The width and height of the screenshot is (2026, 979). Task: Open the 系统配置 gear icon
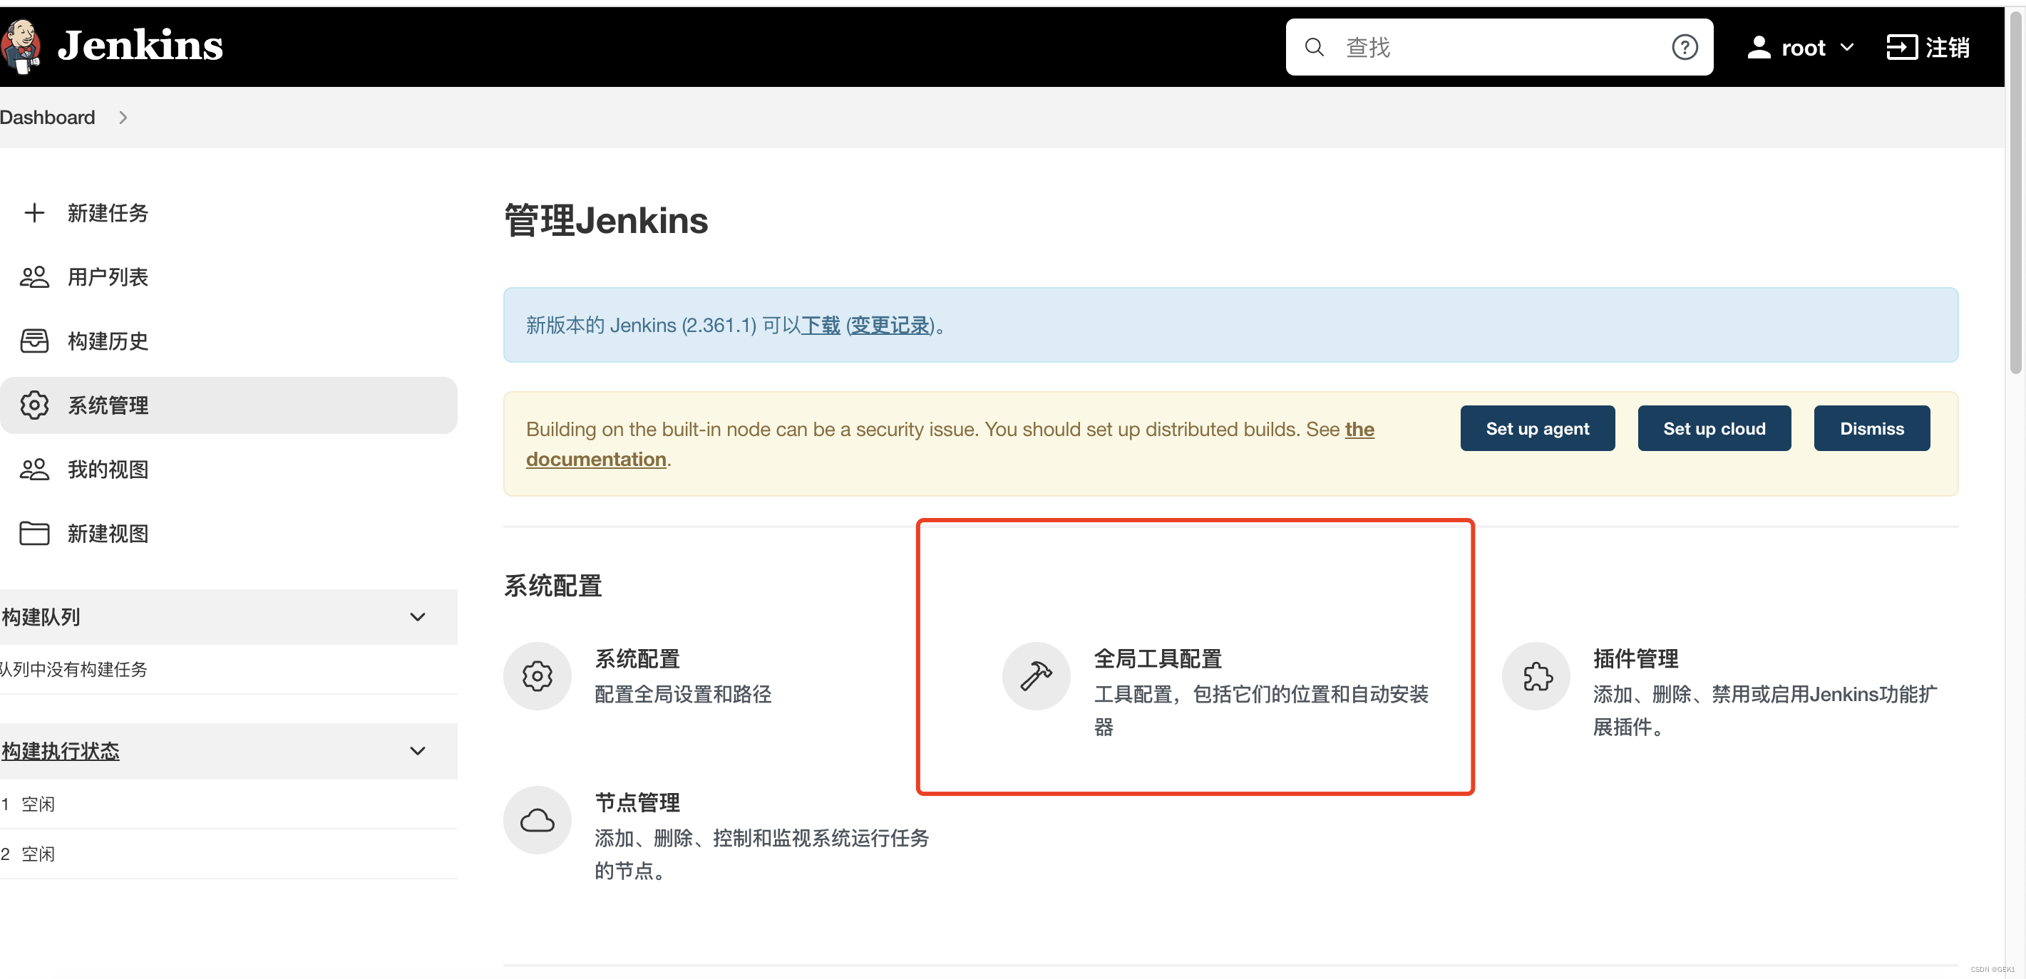coord(538,675)
